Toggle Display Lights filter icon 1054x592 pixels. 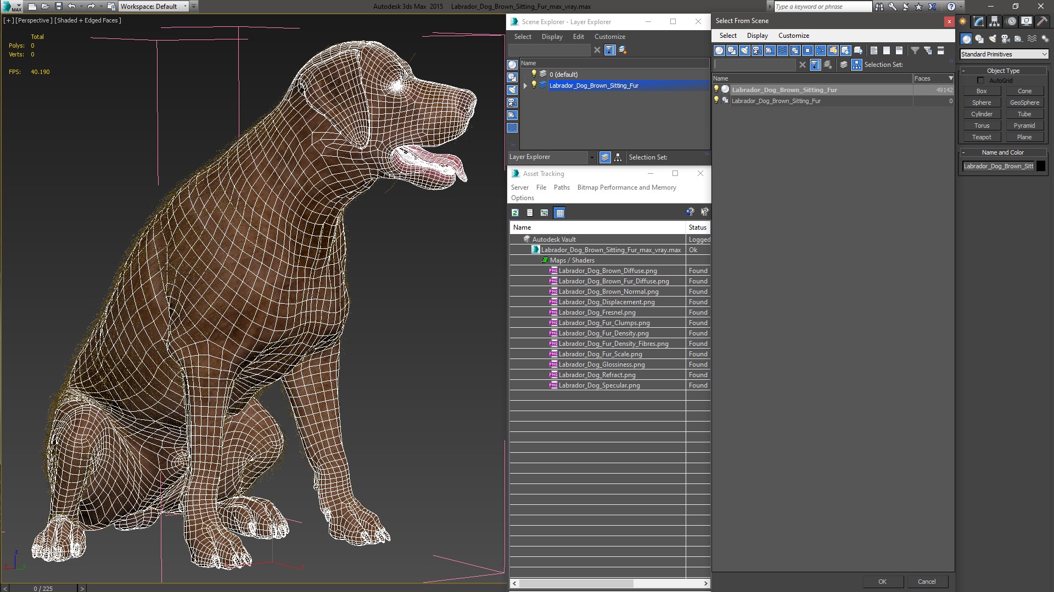pos(744,50)
